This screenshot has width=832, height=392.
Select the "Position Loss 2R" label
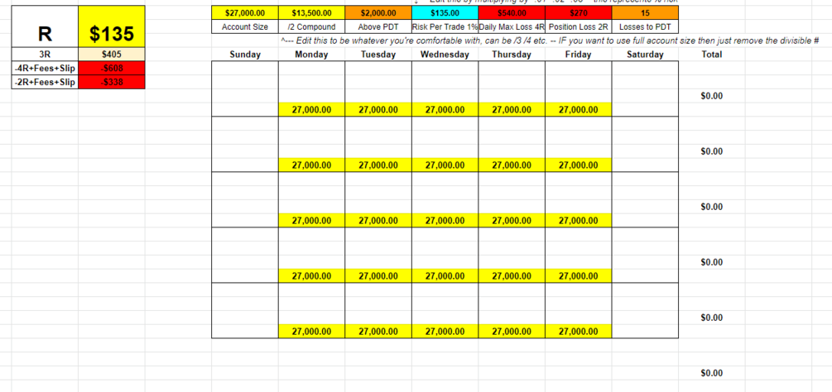click(579, 27)
